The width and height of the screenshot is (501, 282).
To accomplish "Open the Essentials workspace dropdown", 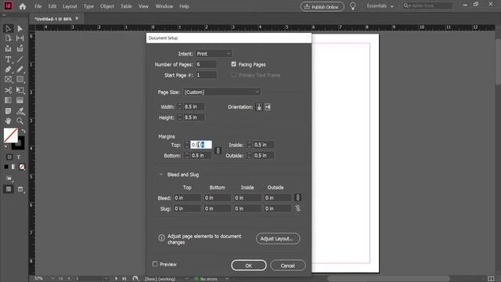I will pos(380,6).
